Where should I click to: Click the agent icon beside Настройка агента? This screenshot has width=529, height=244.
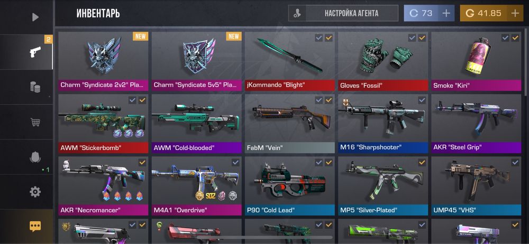[297, 13]
